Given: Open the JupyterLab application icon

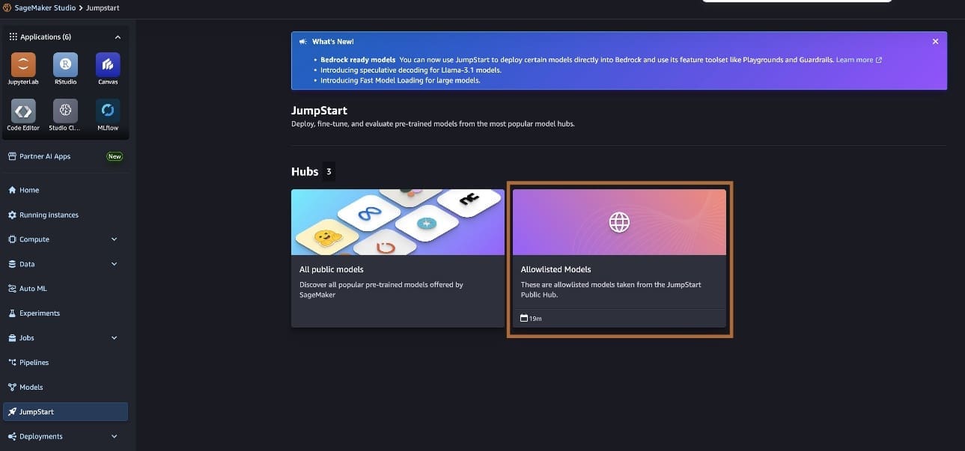Looking at the screenshot, I should pos(23,65).
